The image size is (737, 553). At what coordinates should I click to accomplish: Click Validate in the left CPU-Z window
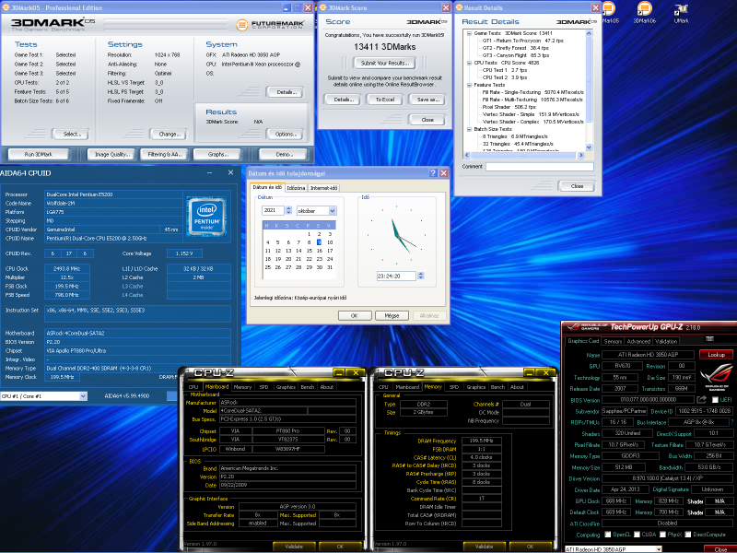294,547
